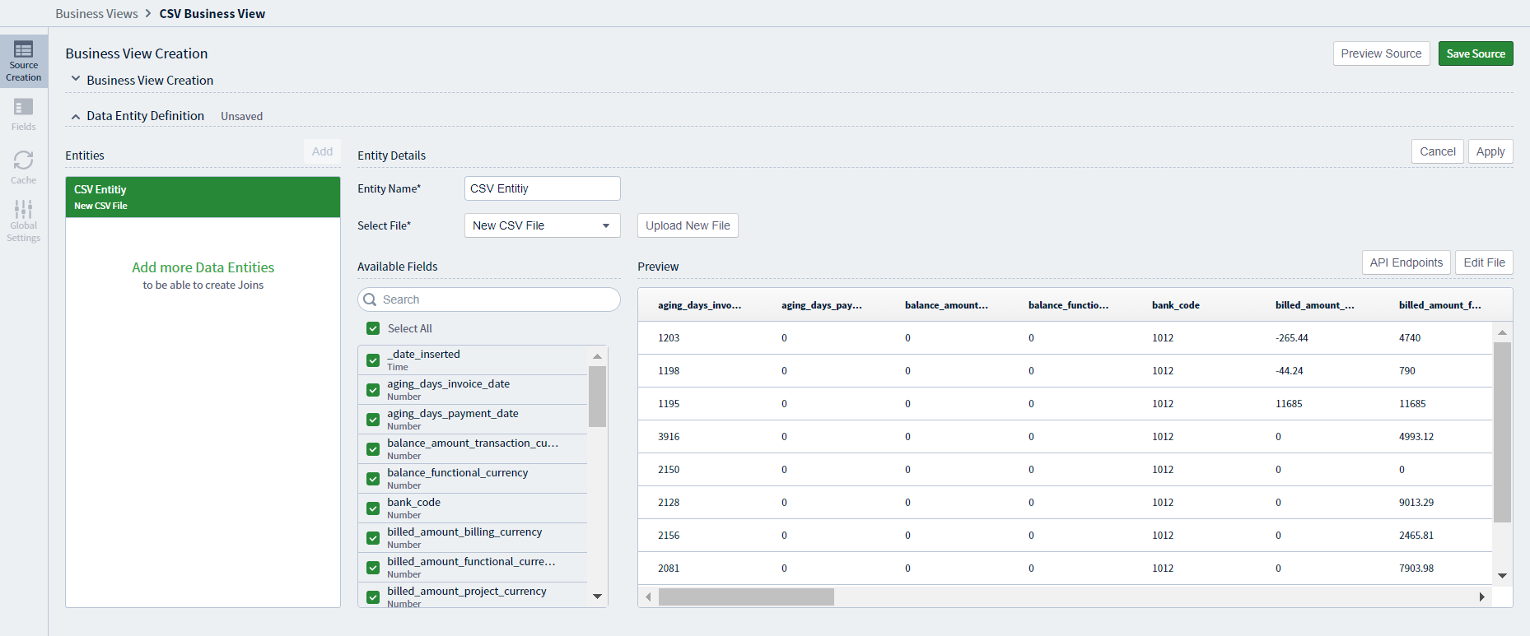Click the balance_functio… column header
1530x636 pixels.
(x=1068, y=305)
